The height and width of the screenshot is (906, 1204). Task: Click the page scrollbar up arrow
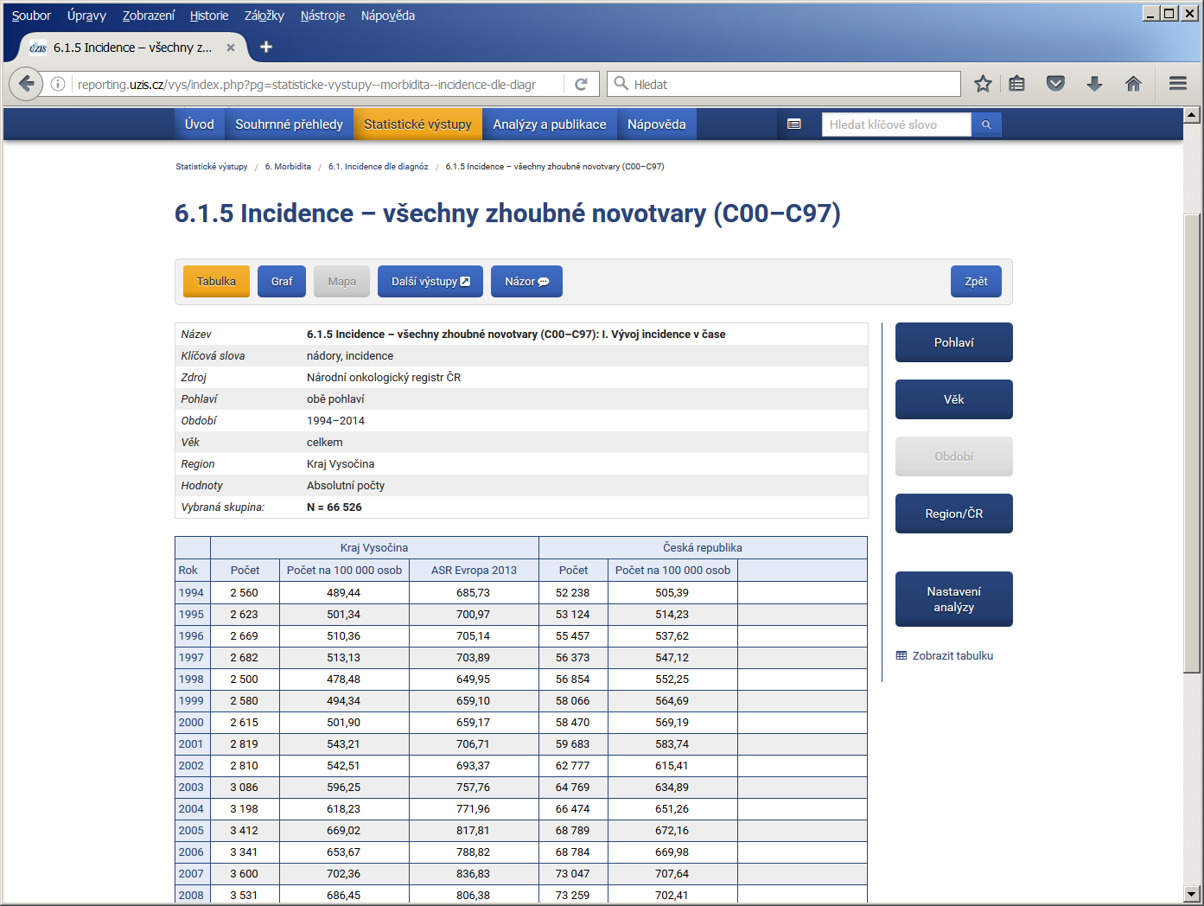[x=1192, y=115]
